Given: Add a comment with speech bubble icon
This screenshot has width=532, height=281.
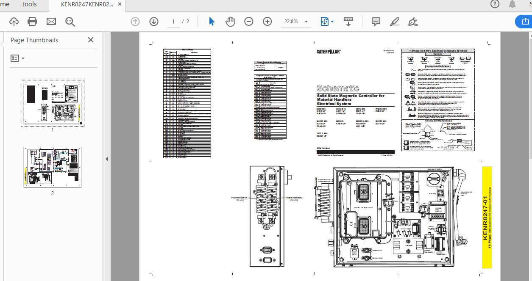Looking at the screenshot, I should coord(376,22).
